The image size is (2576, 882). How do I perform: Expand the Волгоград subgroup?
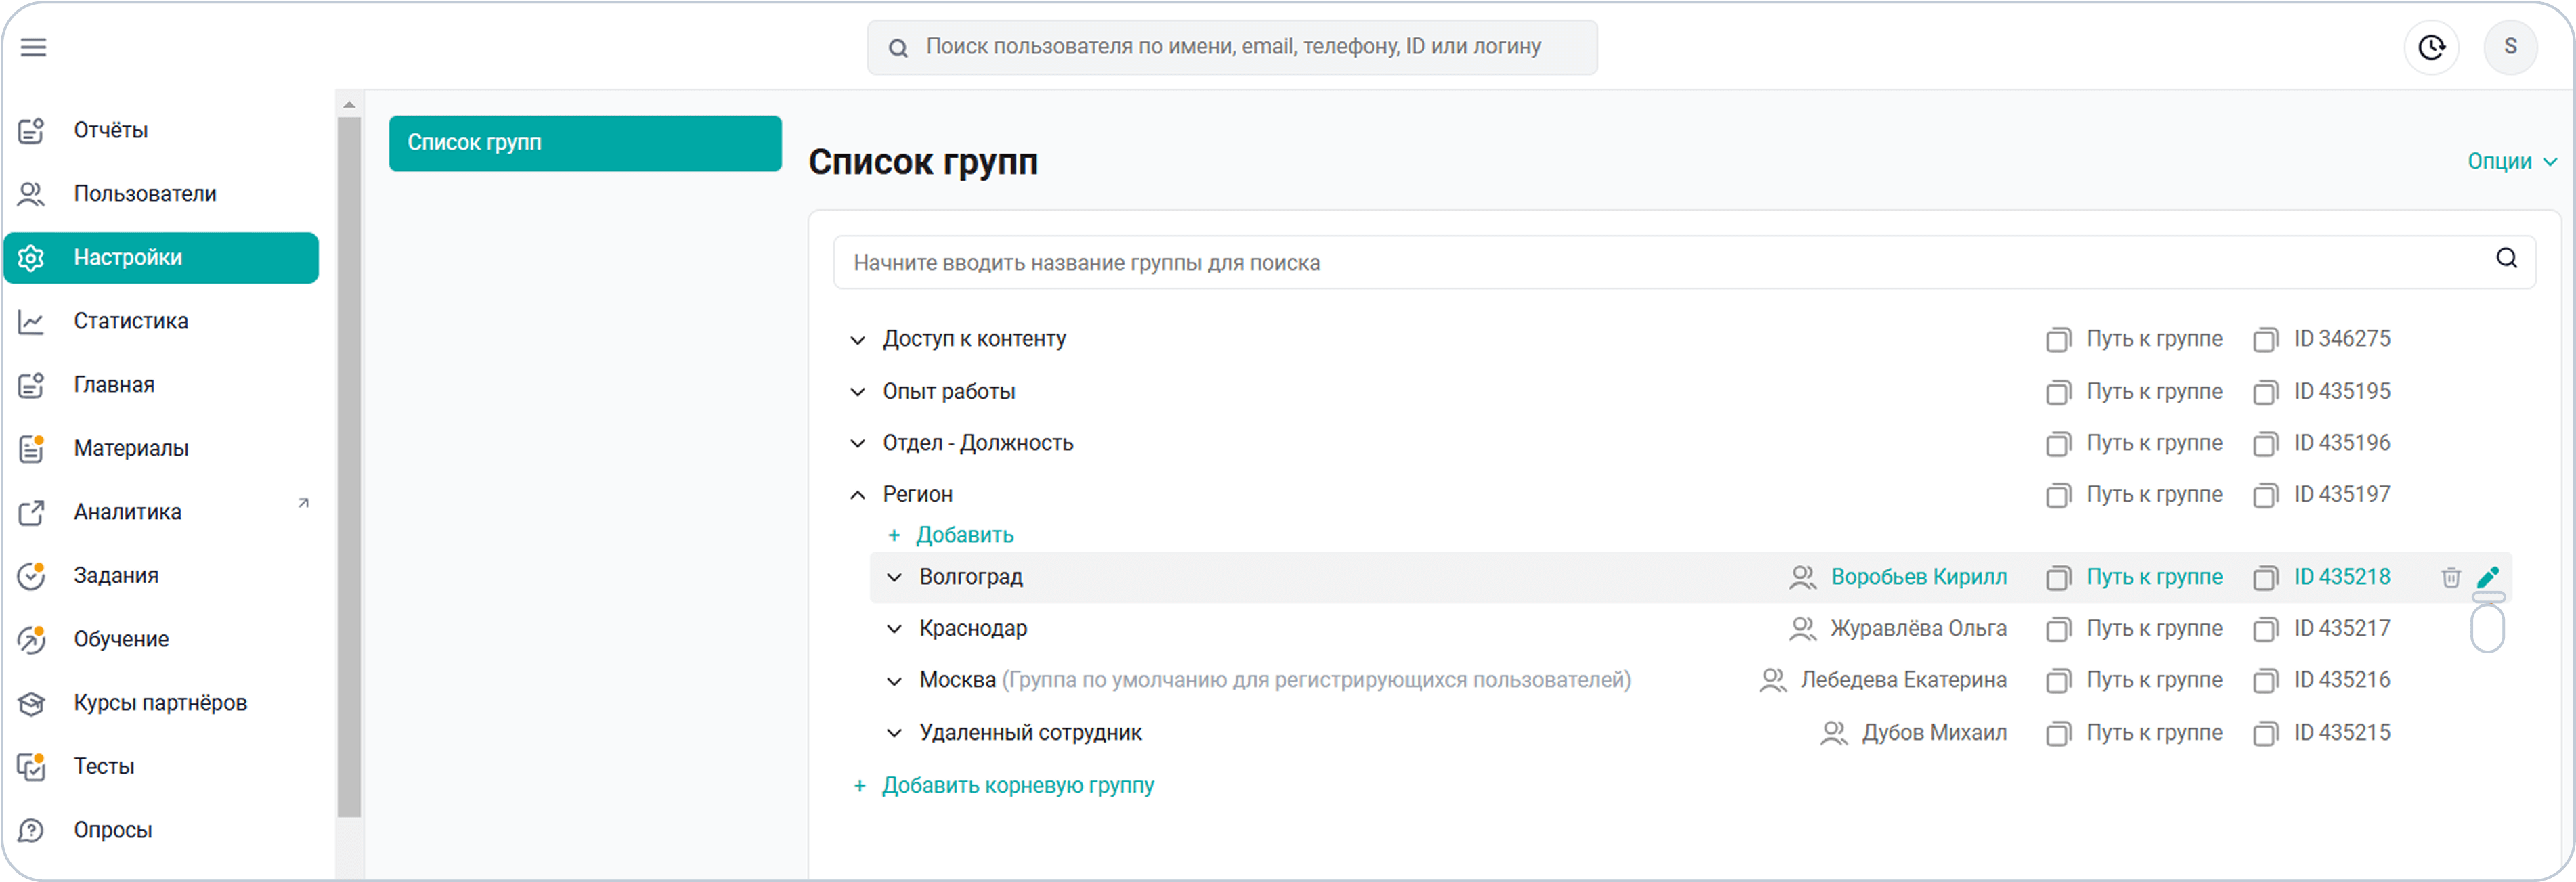click(892, 577)
